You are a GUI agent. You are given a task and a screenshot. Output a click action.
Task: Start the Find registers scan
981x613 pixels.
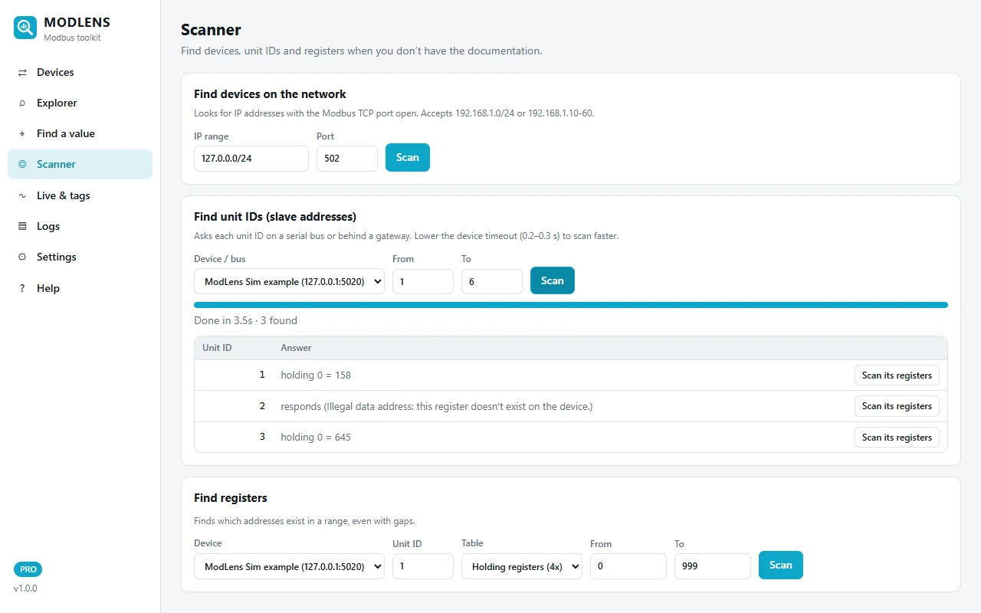781,565
